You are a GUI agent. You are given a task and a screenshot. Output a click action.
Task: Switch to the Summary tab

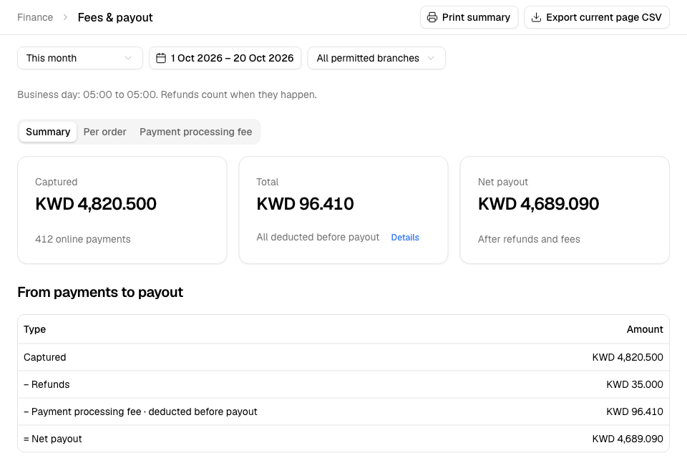pos(48,132)
